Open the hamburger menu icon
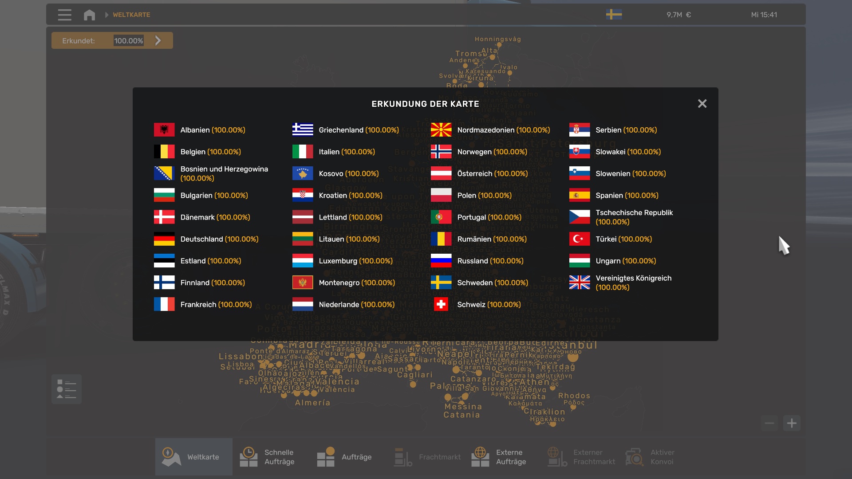Viewport: 852px width, 479px height. point(64,15)
